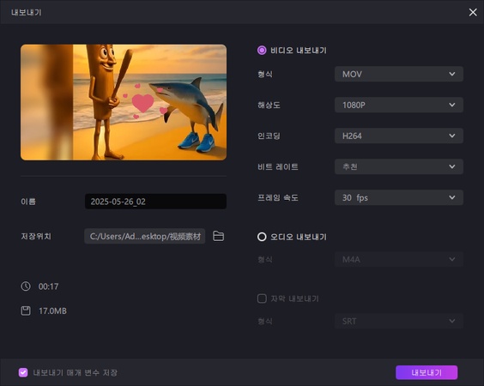
Task: Click the 인코딩 label
Action: tap(269, 136)
